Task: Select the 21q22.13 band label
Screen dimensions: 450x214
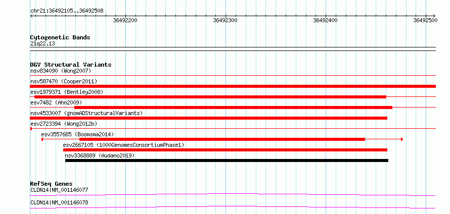Action: pos(43,44)
